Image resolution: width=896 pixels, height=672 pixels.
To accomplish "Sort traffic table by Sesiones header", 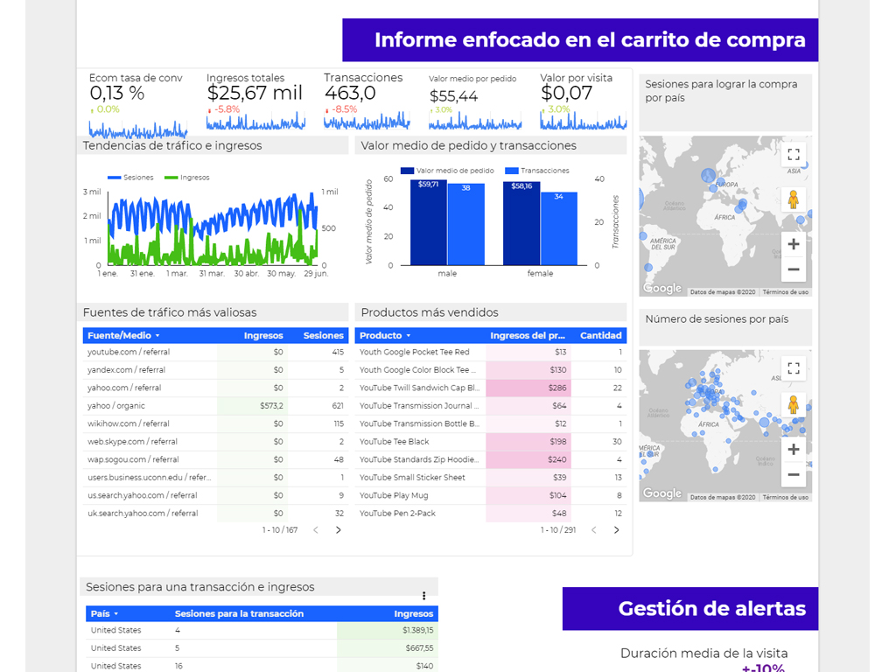I will tap(323, 335).
